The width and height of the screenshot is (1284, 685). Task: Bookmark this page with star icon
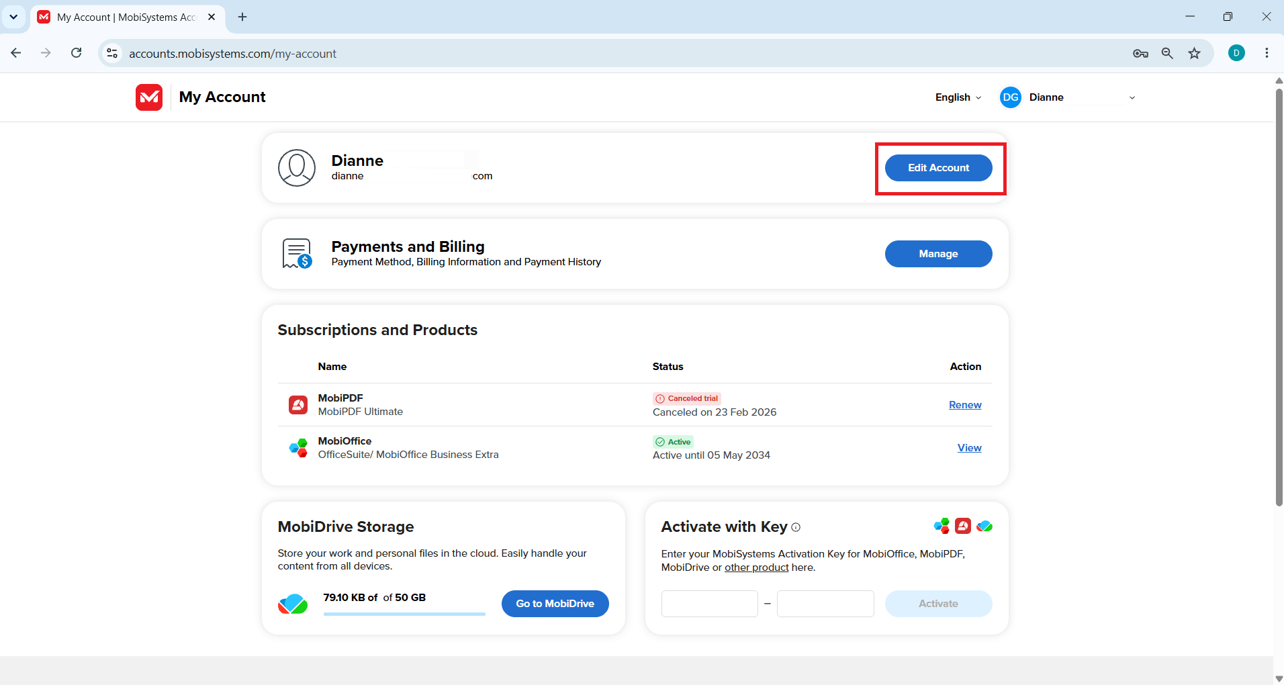tap(1194, 53)
